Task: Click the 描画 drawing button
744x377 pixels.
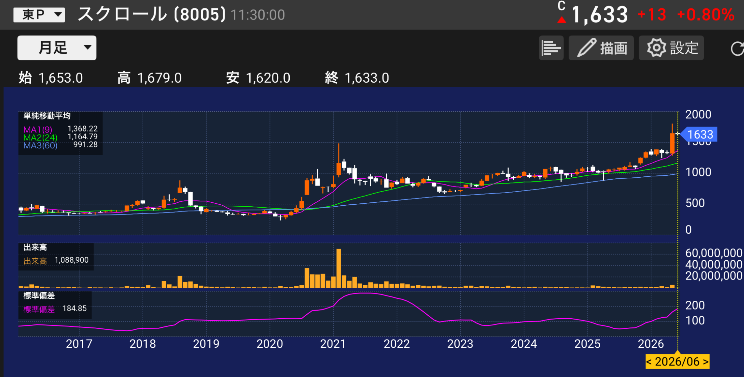Action: pos(601,48)
